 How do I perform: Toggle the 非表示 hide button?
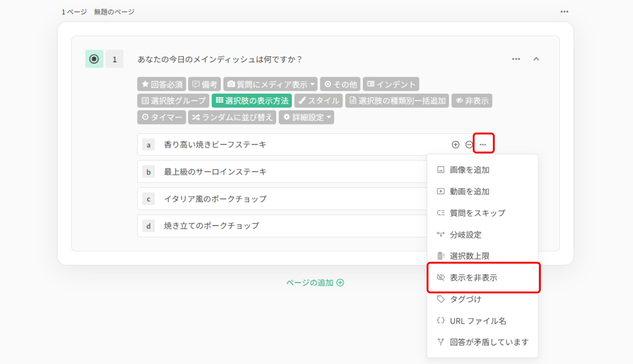(472, 101)
